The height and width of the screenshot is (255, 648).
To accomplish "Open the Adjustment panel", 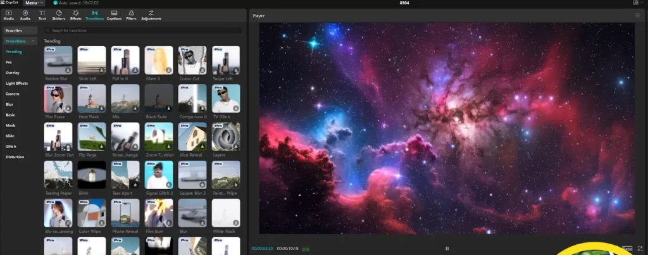I will (151, 15).
